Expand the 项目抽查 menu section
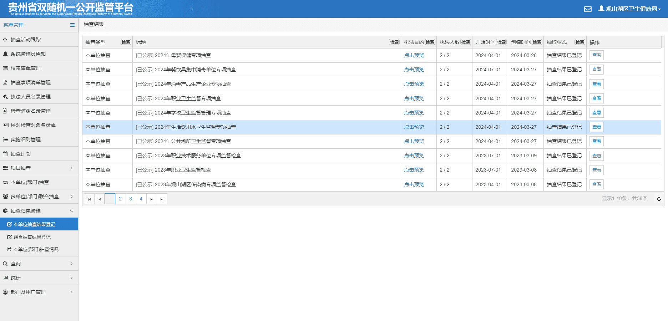 [39, 168]
